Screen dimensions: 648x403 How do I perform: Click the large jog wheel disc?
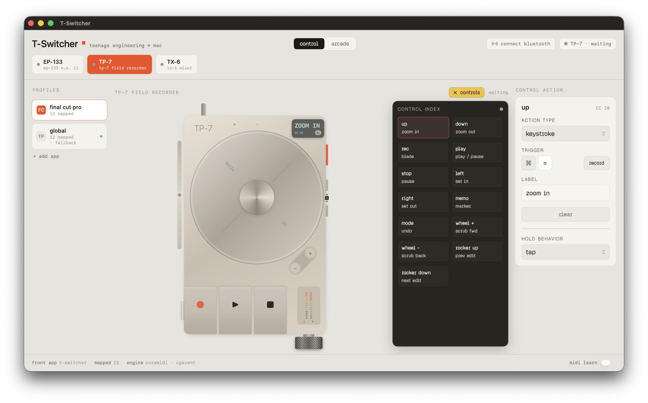[257, 197]
